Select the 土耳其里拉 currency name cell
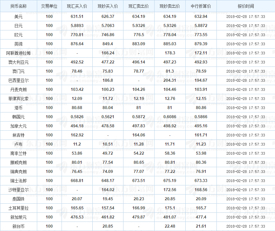 click(x=18, y=208)
